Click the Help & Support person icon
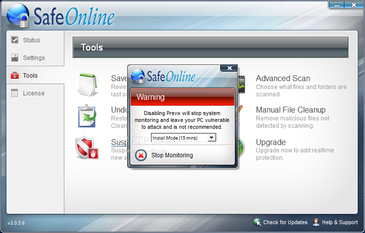Screen dimensions: 365x233 tap(316, 222)
